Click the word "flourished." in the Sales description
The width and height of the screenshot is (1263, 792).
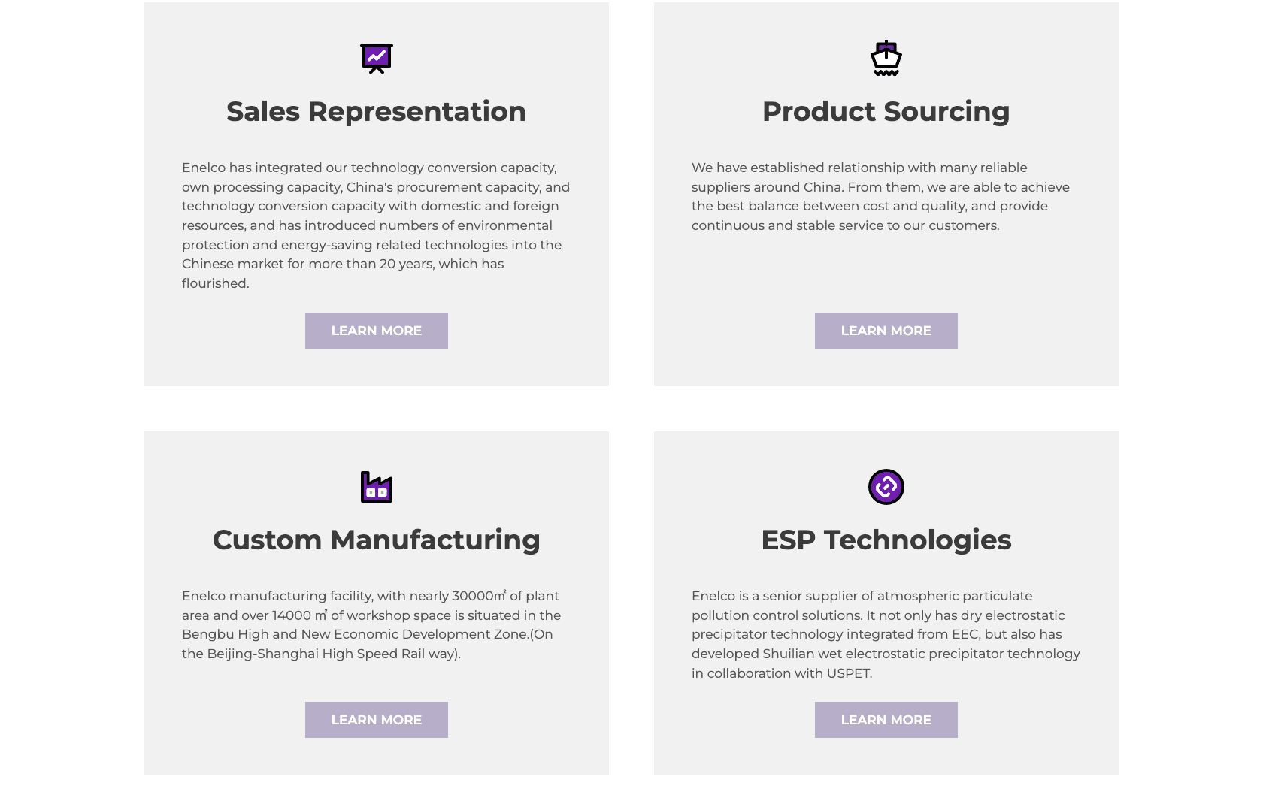215,283
